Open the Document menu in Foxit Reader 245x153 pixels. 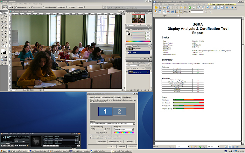(178, 4)
